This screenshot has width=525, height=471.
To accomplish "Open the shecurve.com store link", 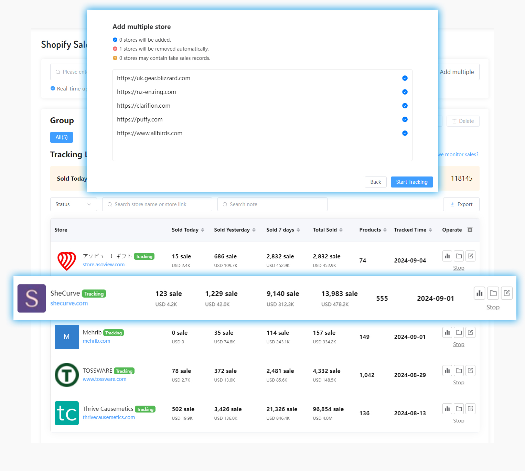I will click(69, 303).
